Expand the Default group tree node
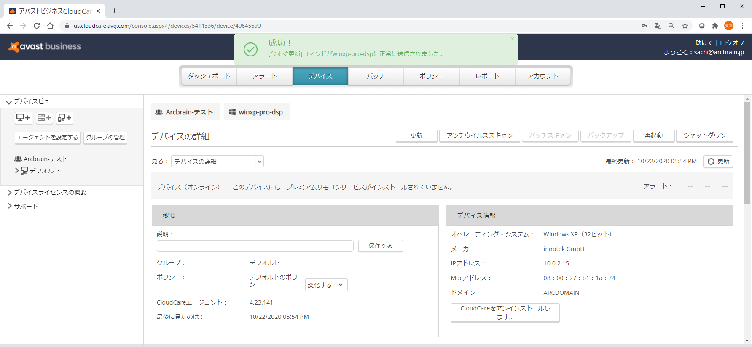The width and height of the screenshot is (752, 347). click(17, 171)
